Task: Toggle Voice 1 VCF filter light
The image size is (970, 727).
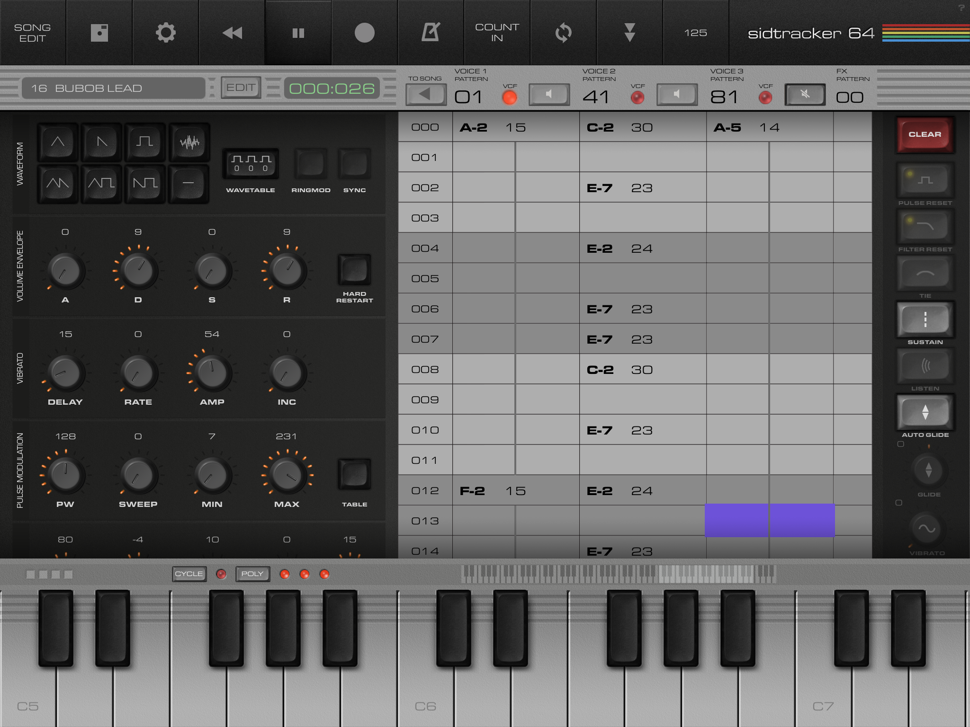Action: (x=510, y=98)
